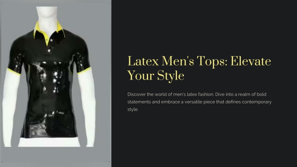Select the paragraph line starting with "statements and embrace"

[200, 102]
